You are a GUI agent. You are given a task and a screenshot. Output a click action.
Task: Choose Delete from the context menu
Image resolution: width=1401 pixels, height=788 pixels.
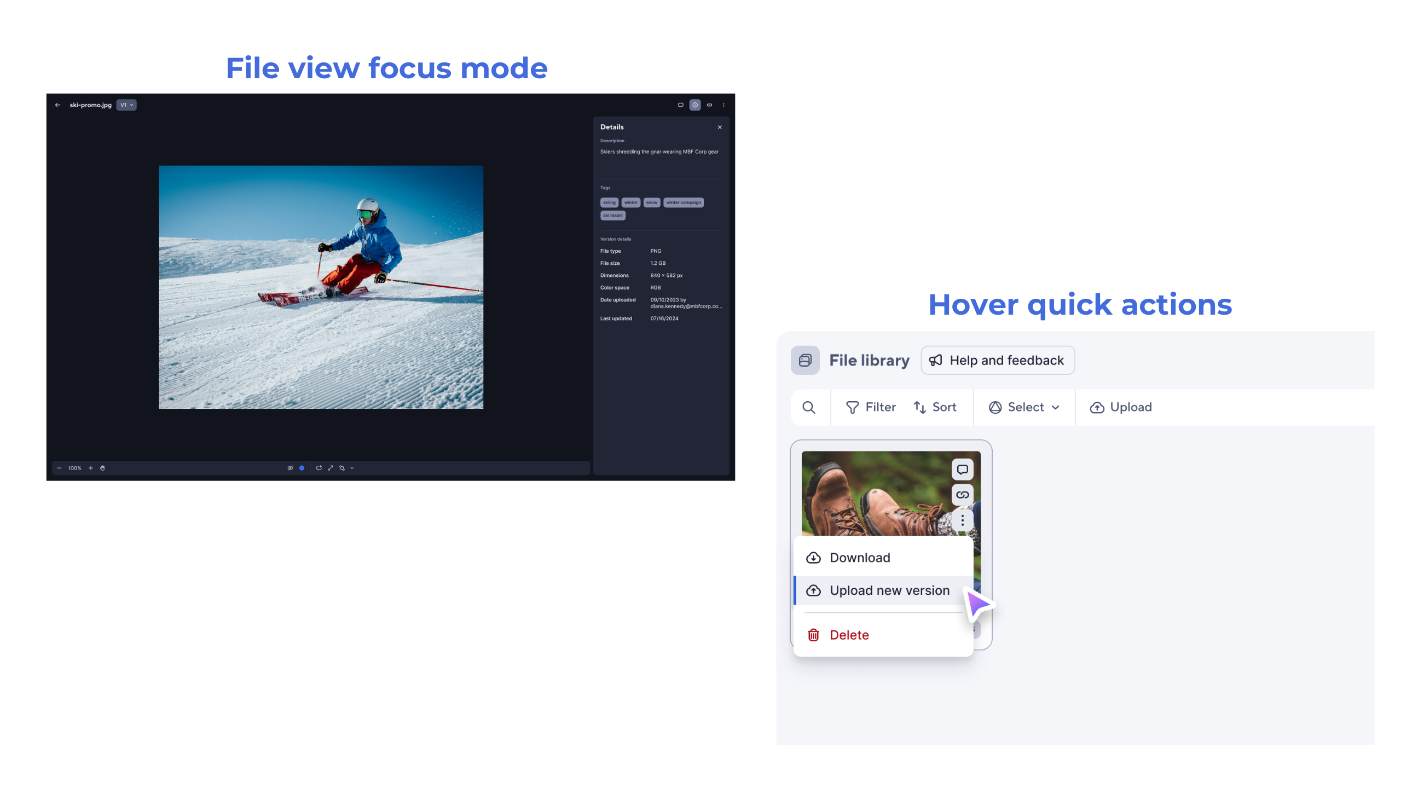pos(849,635)
